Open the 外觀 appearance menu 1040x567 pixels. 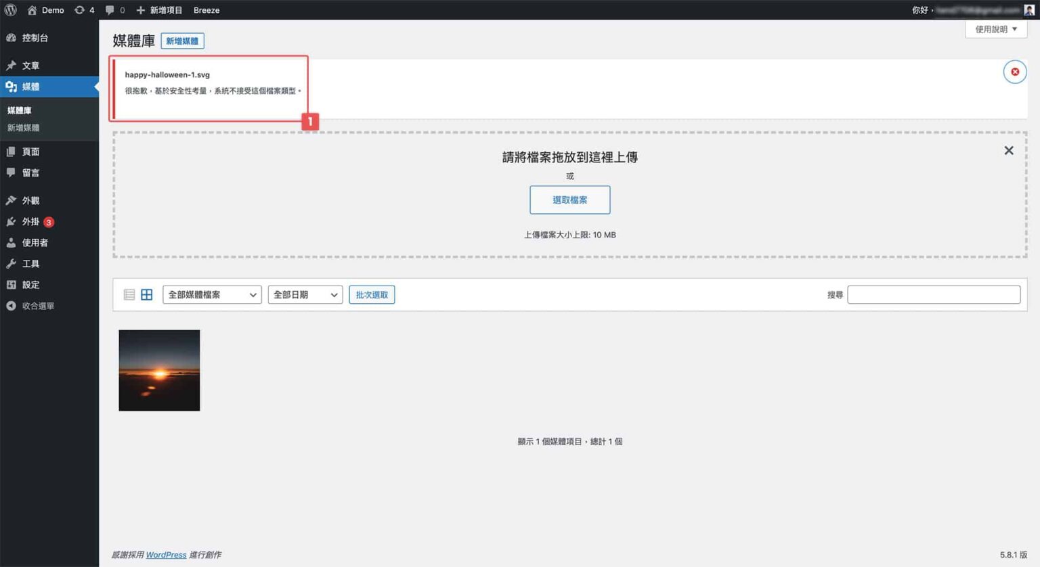[49, 200]
